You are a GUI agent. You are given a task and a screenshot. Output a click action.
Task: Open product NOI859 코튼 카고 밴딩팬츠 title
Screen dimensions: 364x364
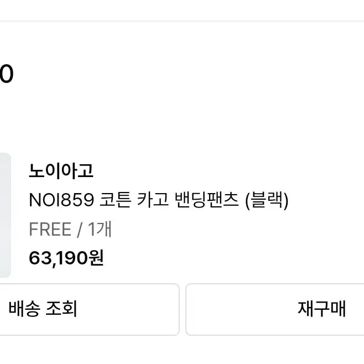[159, 200]
